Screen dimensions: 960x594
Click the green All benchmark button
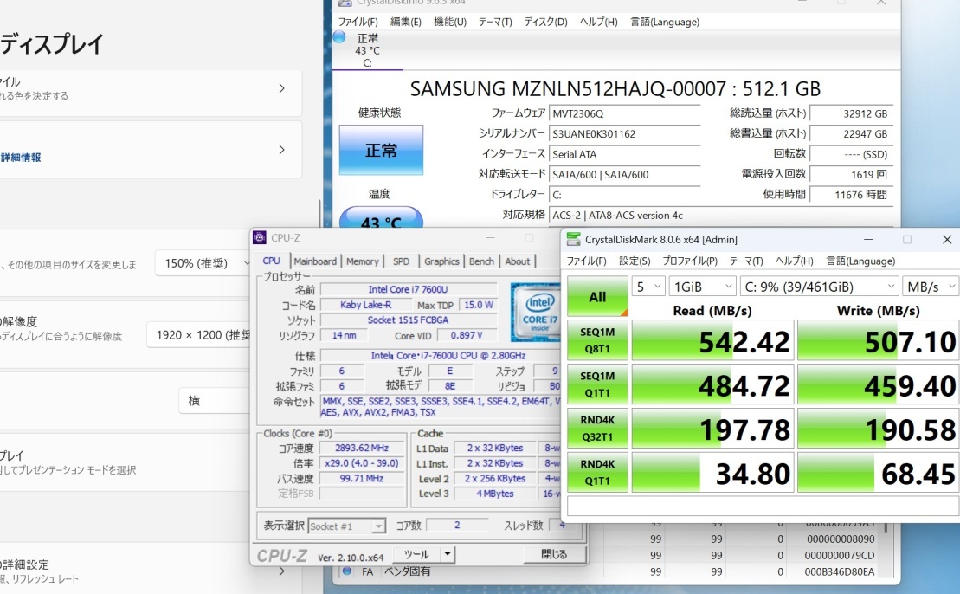pos(597,296)
